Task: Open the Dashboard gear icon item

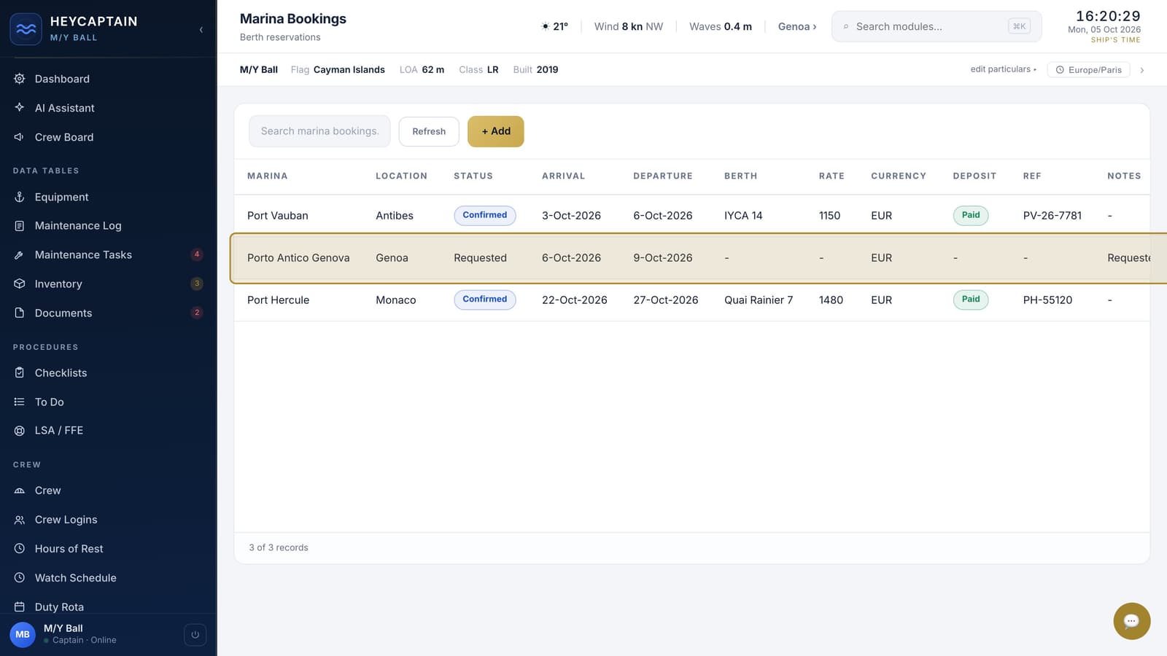Action: (20, 79)
